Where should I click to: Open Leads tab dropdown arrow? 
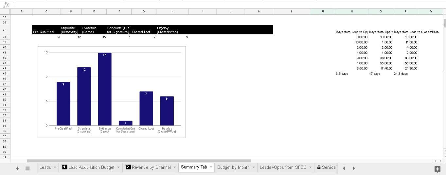tap(55, 167)
